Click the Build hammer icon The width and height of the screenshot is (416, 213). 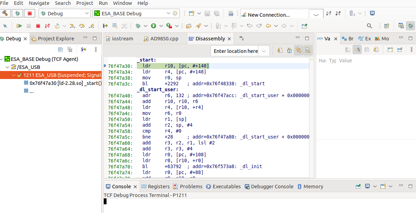click(x=5, y=13)
